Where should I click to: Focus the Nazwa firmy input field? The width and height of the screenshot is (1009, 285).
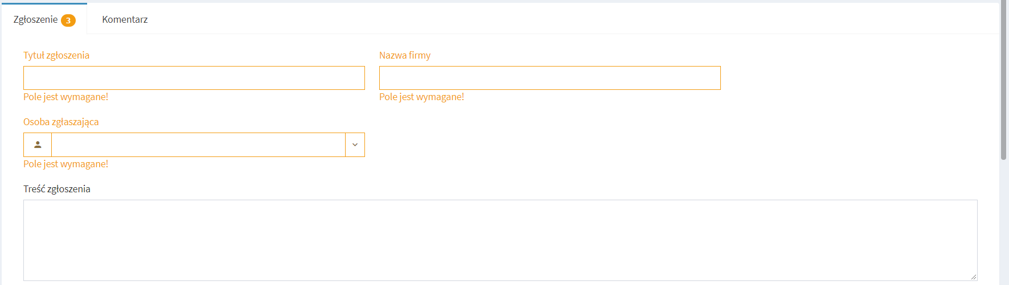(550, 78)
